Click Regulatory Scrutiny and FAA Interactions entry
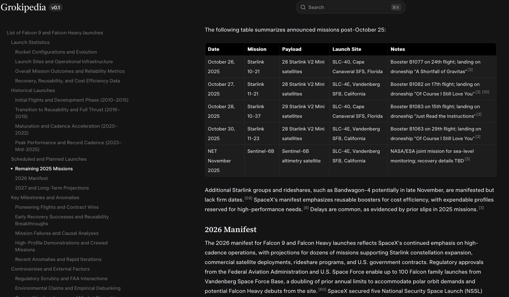This screenshot has width=509, height=297. click(61, 278)
